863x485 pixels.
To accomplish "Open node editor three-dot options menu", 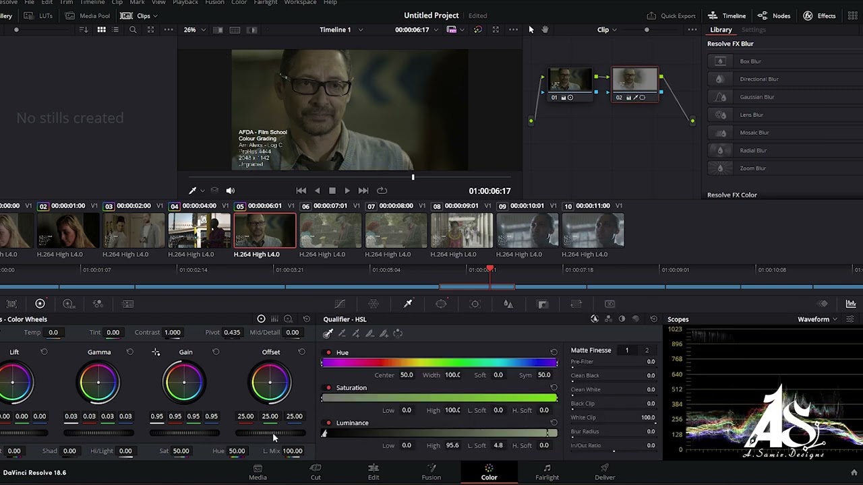I will coord(692,30).
